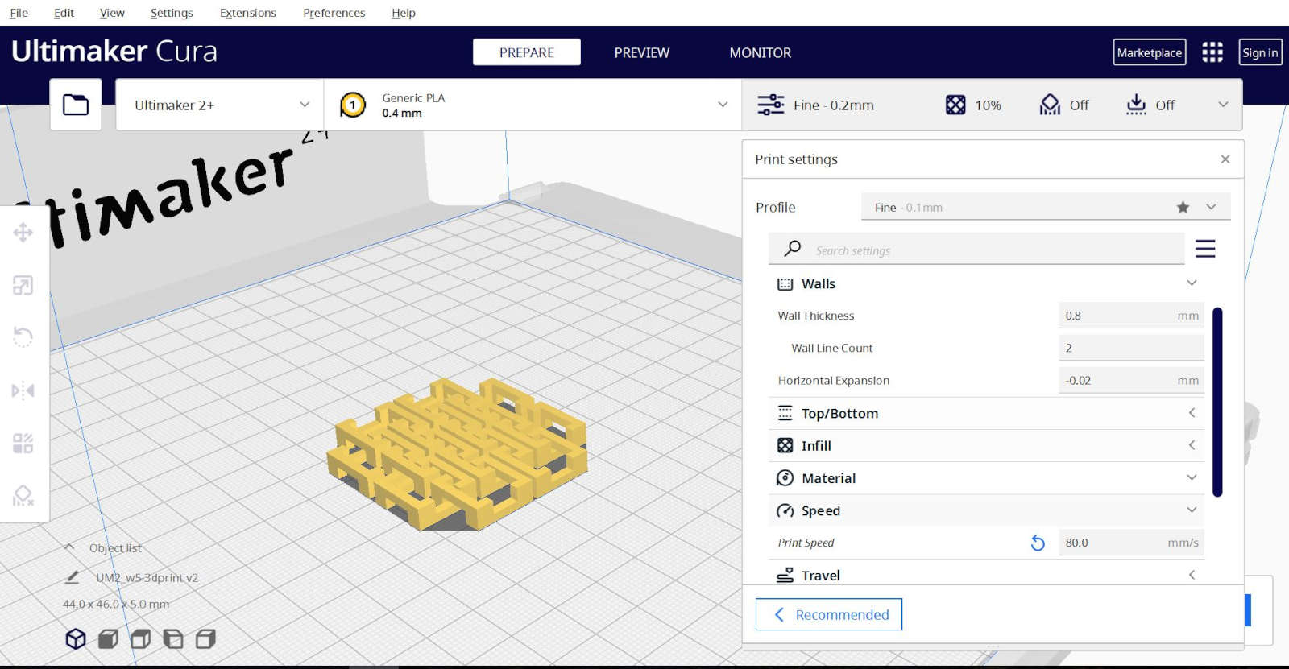Viewport: 1289px width, 669px height.
Task: Open the Preferences menu
Action: (334, 13)
